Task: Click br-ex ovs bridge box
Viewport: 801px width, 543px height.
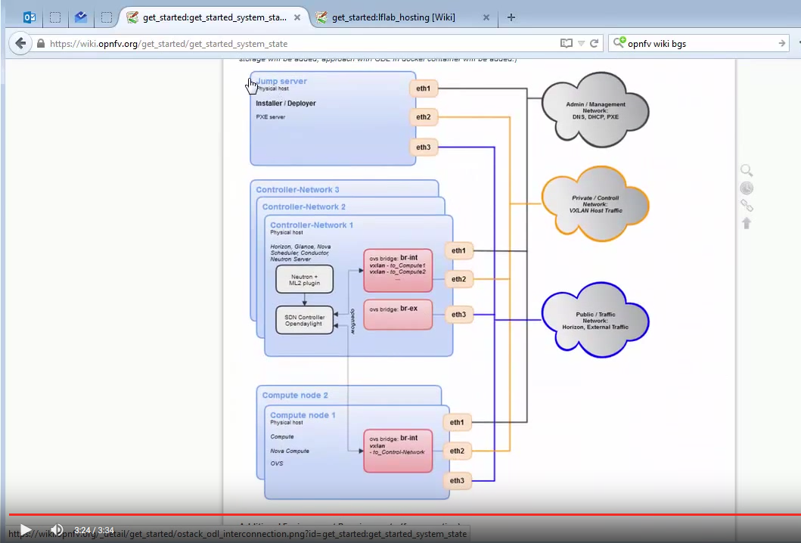Action: coord(398,315)
